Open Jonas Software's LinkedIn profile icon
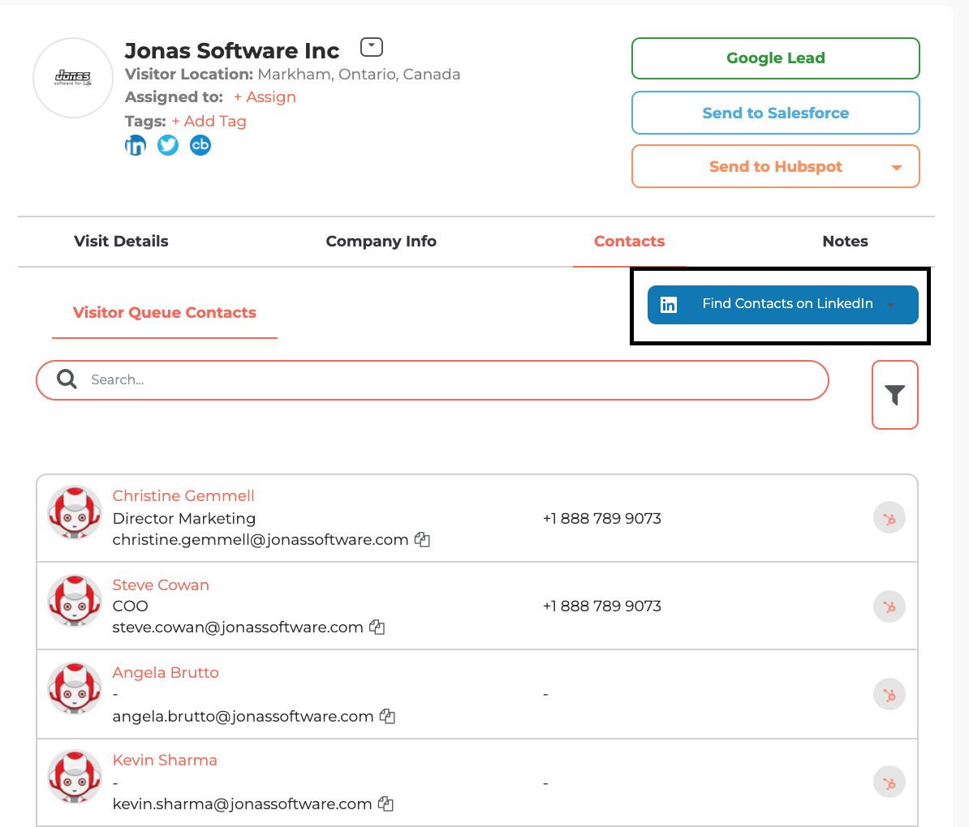Screen dimensions: 969x827 click(135, 144)
